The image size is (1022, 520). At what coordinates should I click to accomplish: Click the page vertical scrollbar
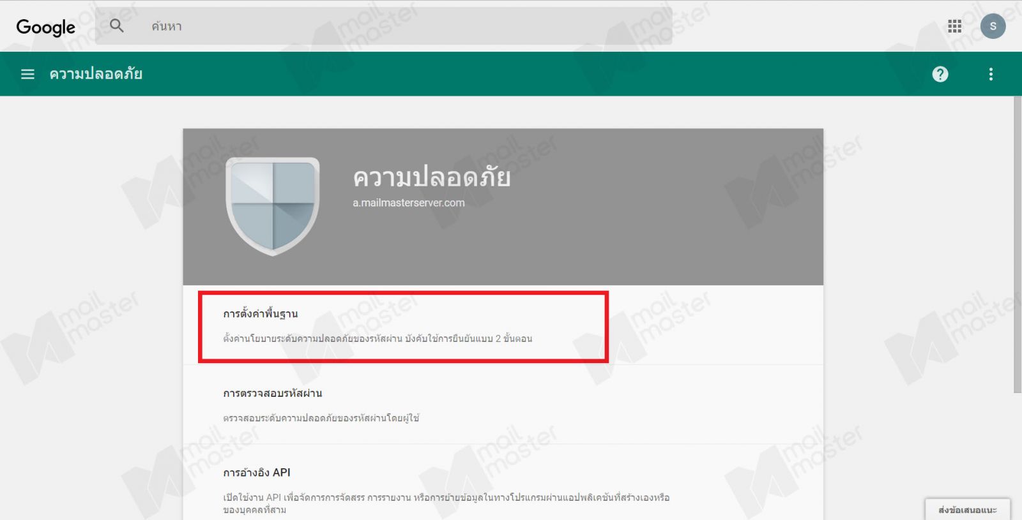click(1017, 245)
